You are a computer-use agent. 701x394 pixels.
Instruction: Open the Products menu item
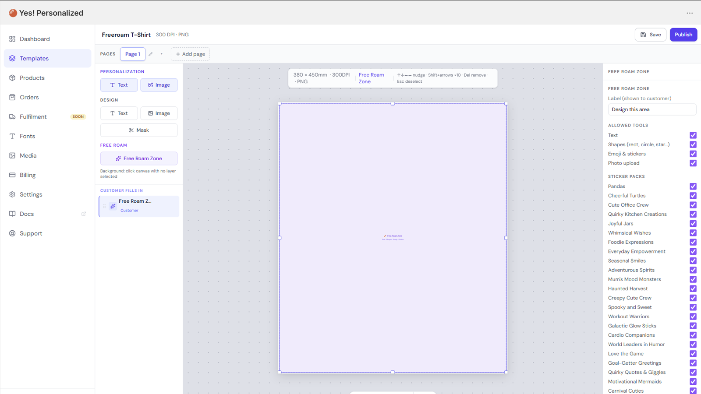click(x=47, y=78)
